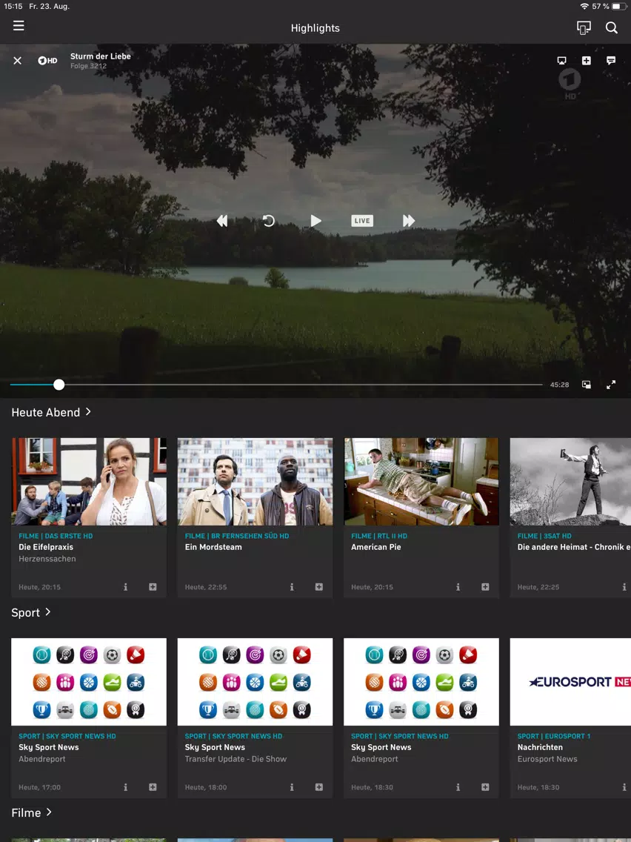This screenshot has height=842, width=631.
Task: Add 18:00 Transfer Update recording
Action: pyautogui.click(x=319, y=787)
